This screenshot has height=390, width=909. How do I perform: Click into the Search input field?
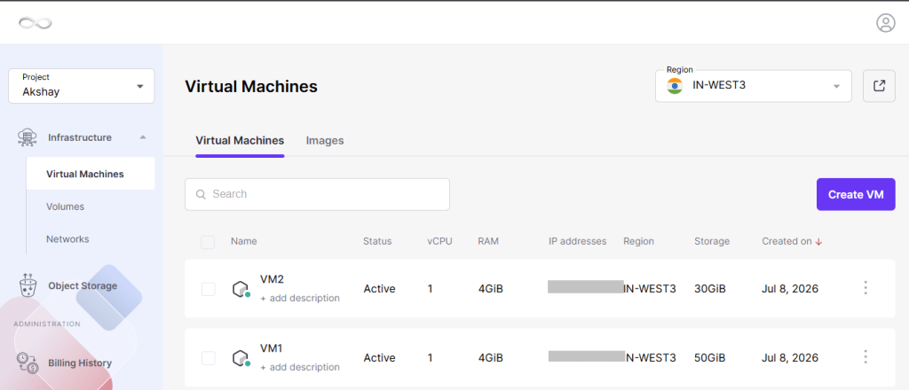(x=317, y=194)
